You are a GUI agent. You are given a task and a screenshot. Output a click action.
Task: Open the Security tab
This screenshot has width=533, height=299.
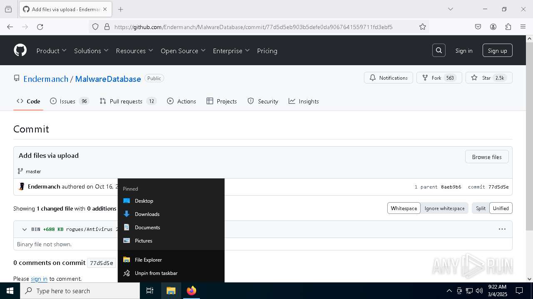point(263,101)
